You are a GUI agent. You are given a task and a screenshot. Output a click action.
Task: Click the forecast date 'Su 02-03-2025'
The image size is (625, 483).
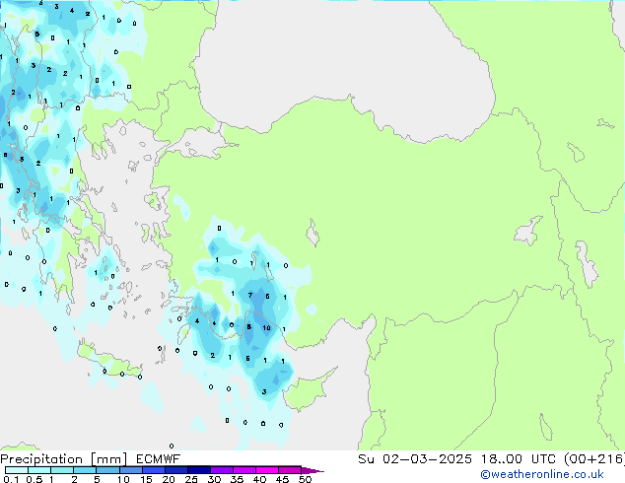click(x=415, y=459)
